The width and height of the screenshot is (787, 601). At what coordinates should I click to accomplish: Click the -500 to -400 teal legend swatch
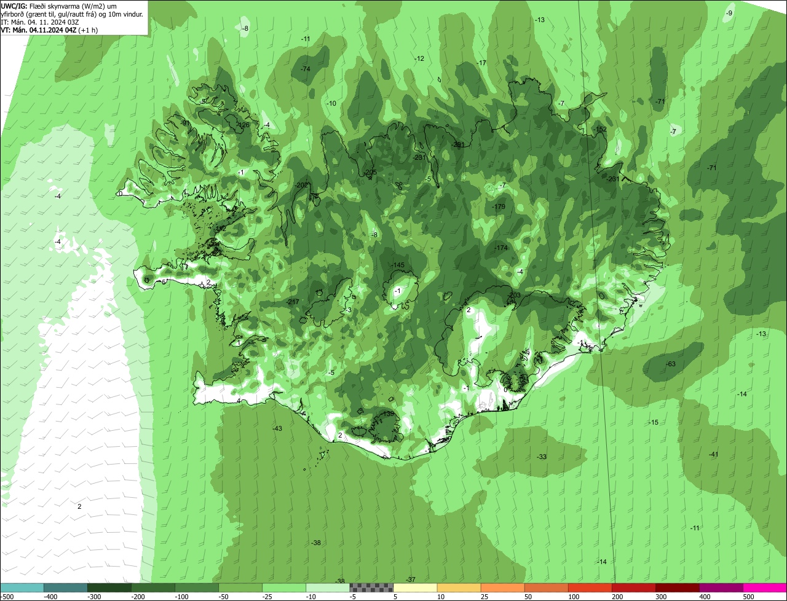point(22,587)
